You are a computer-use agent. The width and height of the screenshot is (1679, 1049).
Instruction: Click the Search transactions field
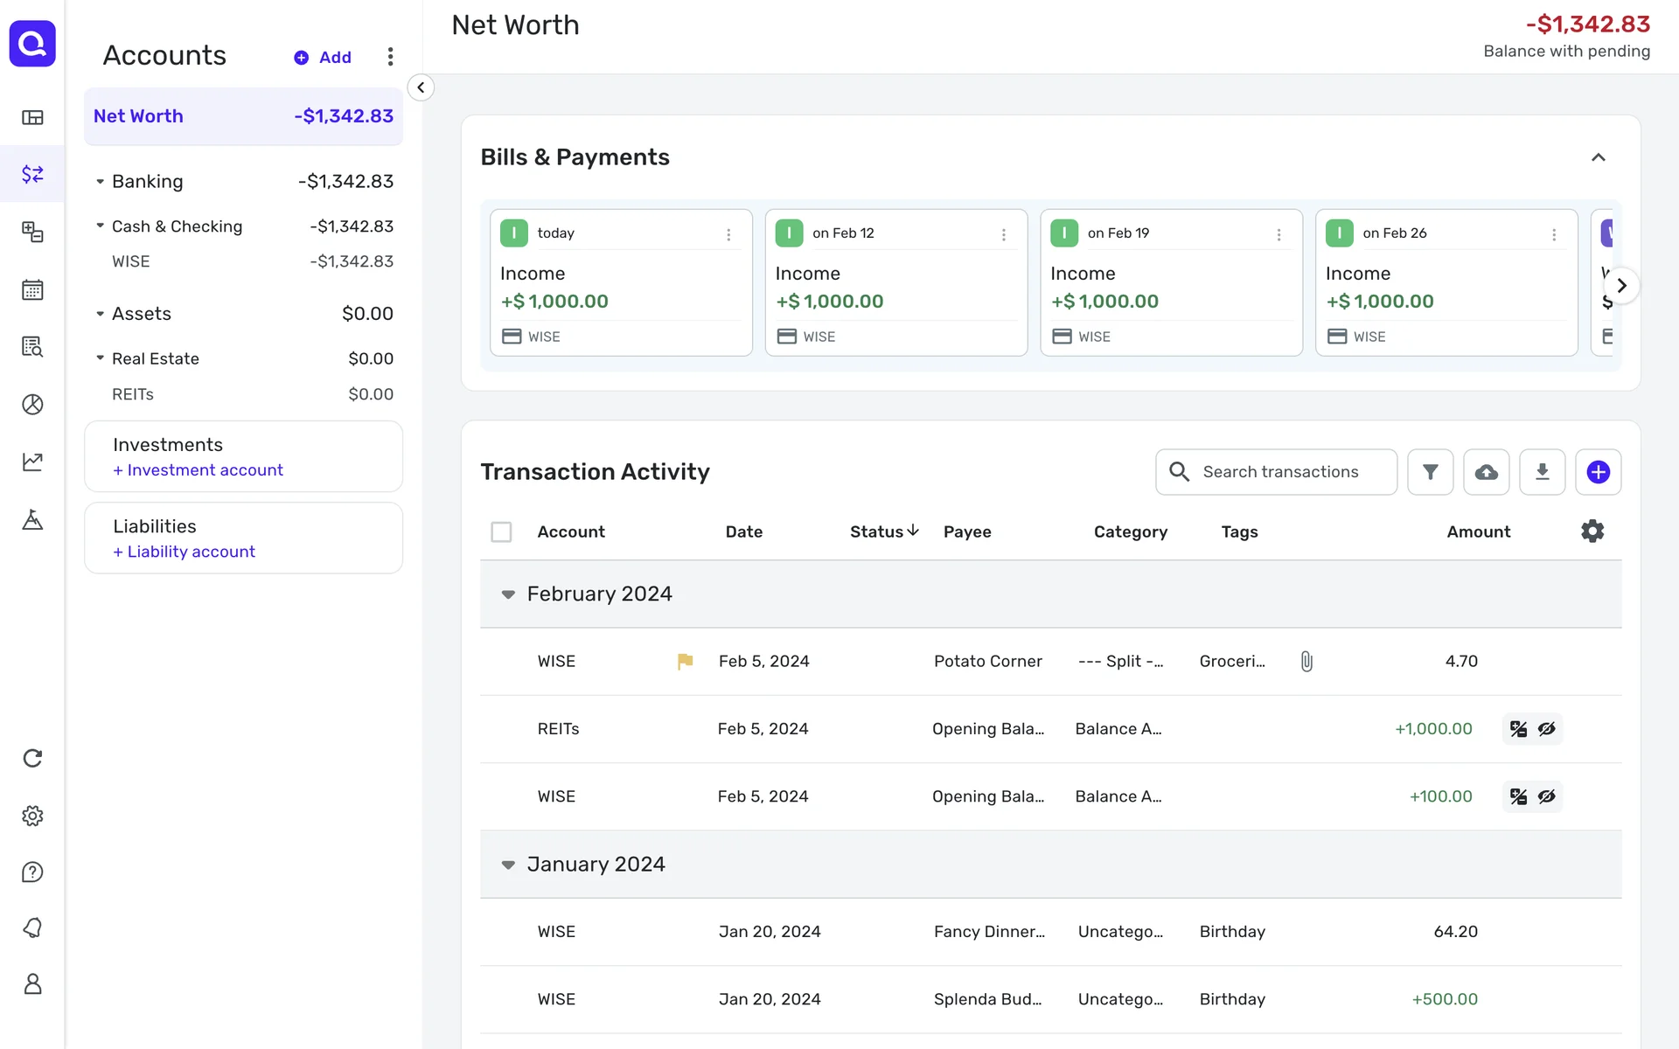[x=1279, y=472]
